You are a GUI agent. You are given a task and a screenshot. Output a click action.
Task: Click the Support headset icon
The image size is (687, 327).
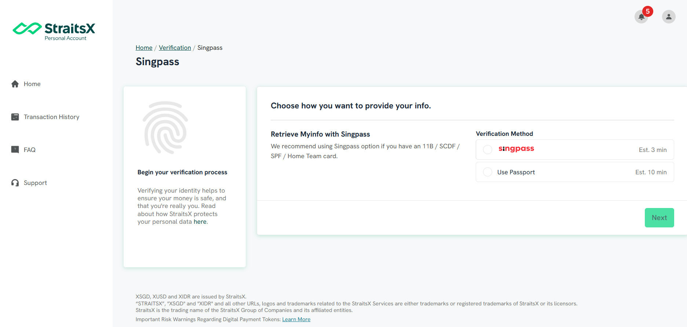click(15, 183)
